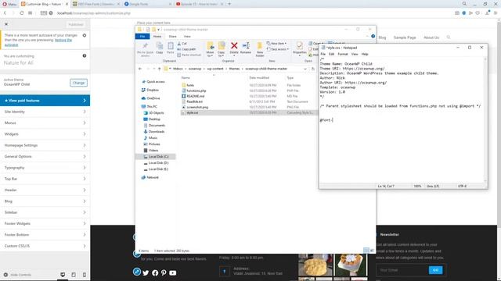Click Pin to Quick access icon
This screenshot has width=501, height=281.
coord(145,49)
